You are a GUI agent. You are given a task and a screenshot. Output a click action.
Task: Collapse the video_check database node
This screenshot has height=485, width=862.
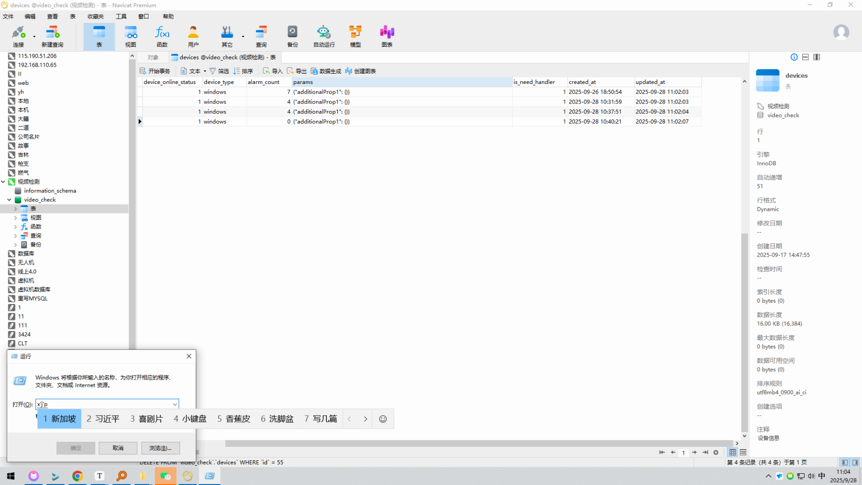[x=9, y=200]
